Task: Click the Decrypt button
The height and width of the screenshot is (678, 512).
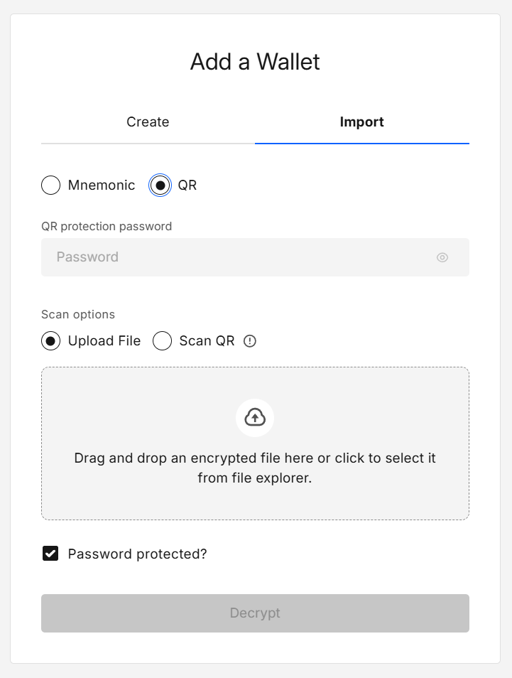Action: pyautogui.click(x=255, y=613)
